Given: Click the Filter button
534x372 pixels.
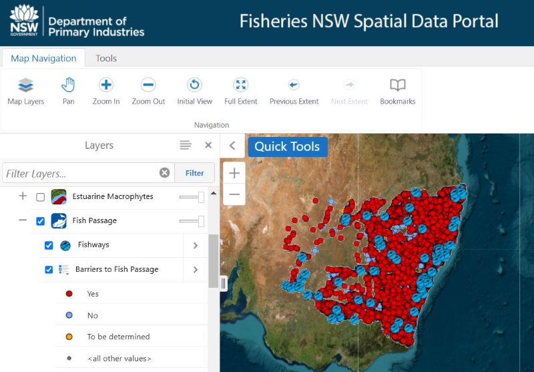Looking at the screenshot, I should pos(194,173).
